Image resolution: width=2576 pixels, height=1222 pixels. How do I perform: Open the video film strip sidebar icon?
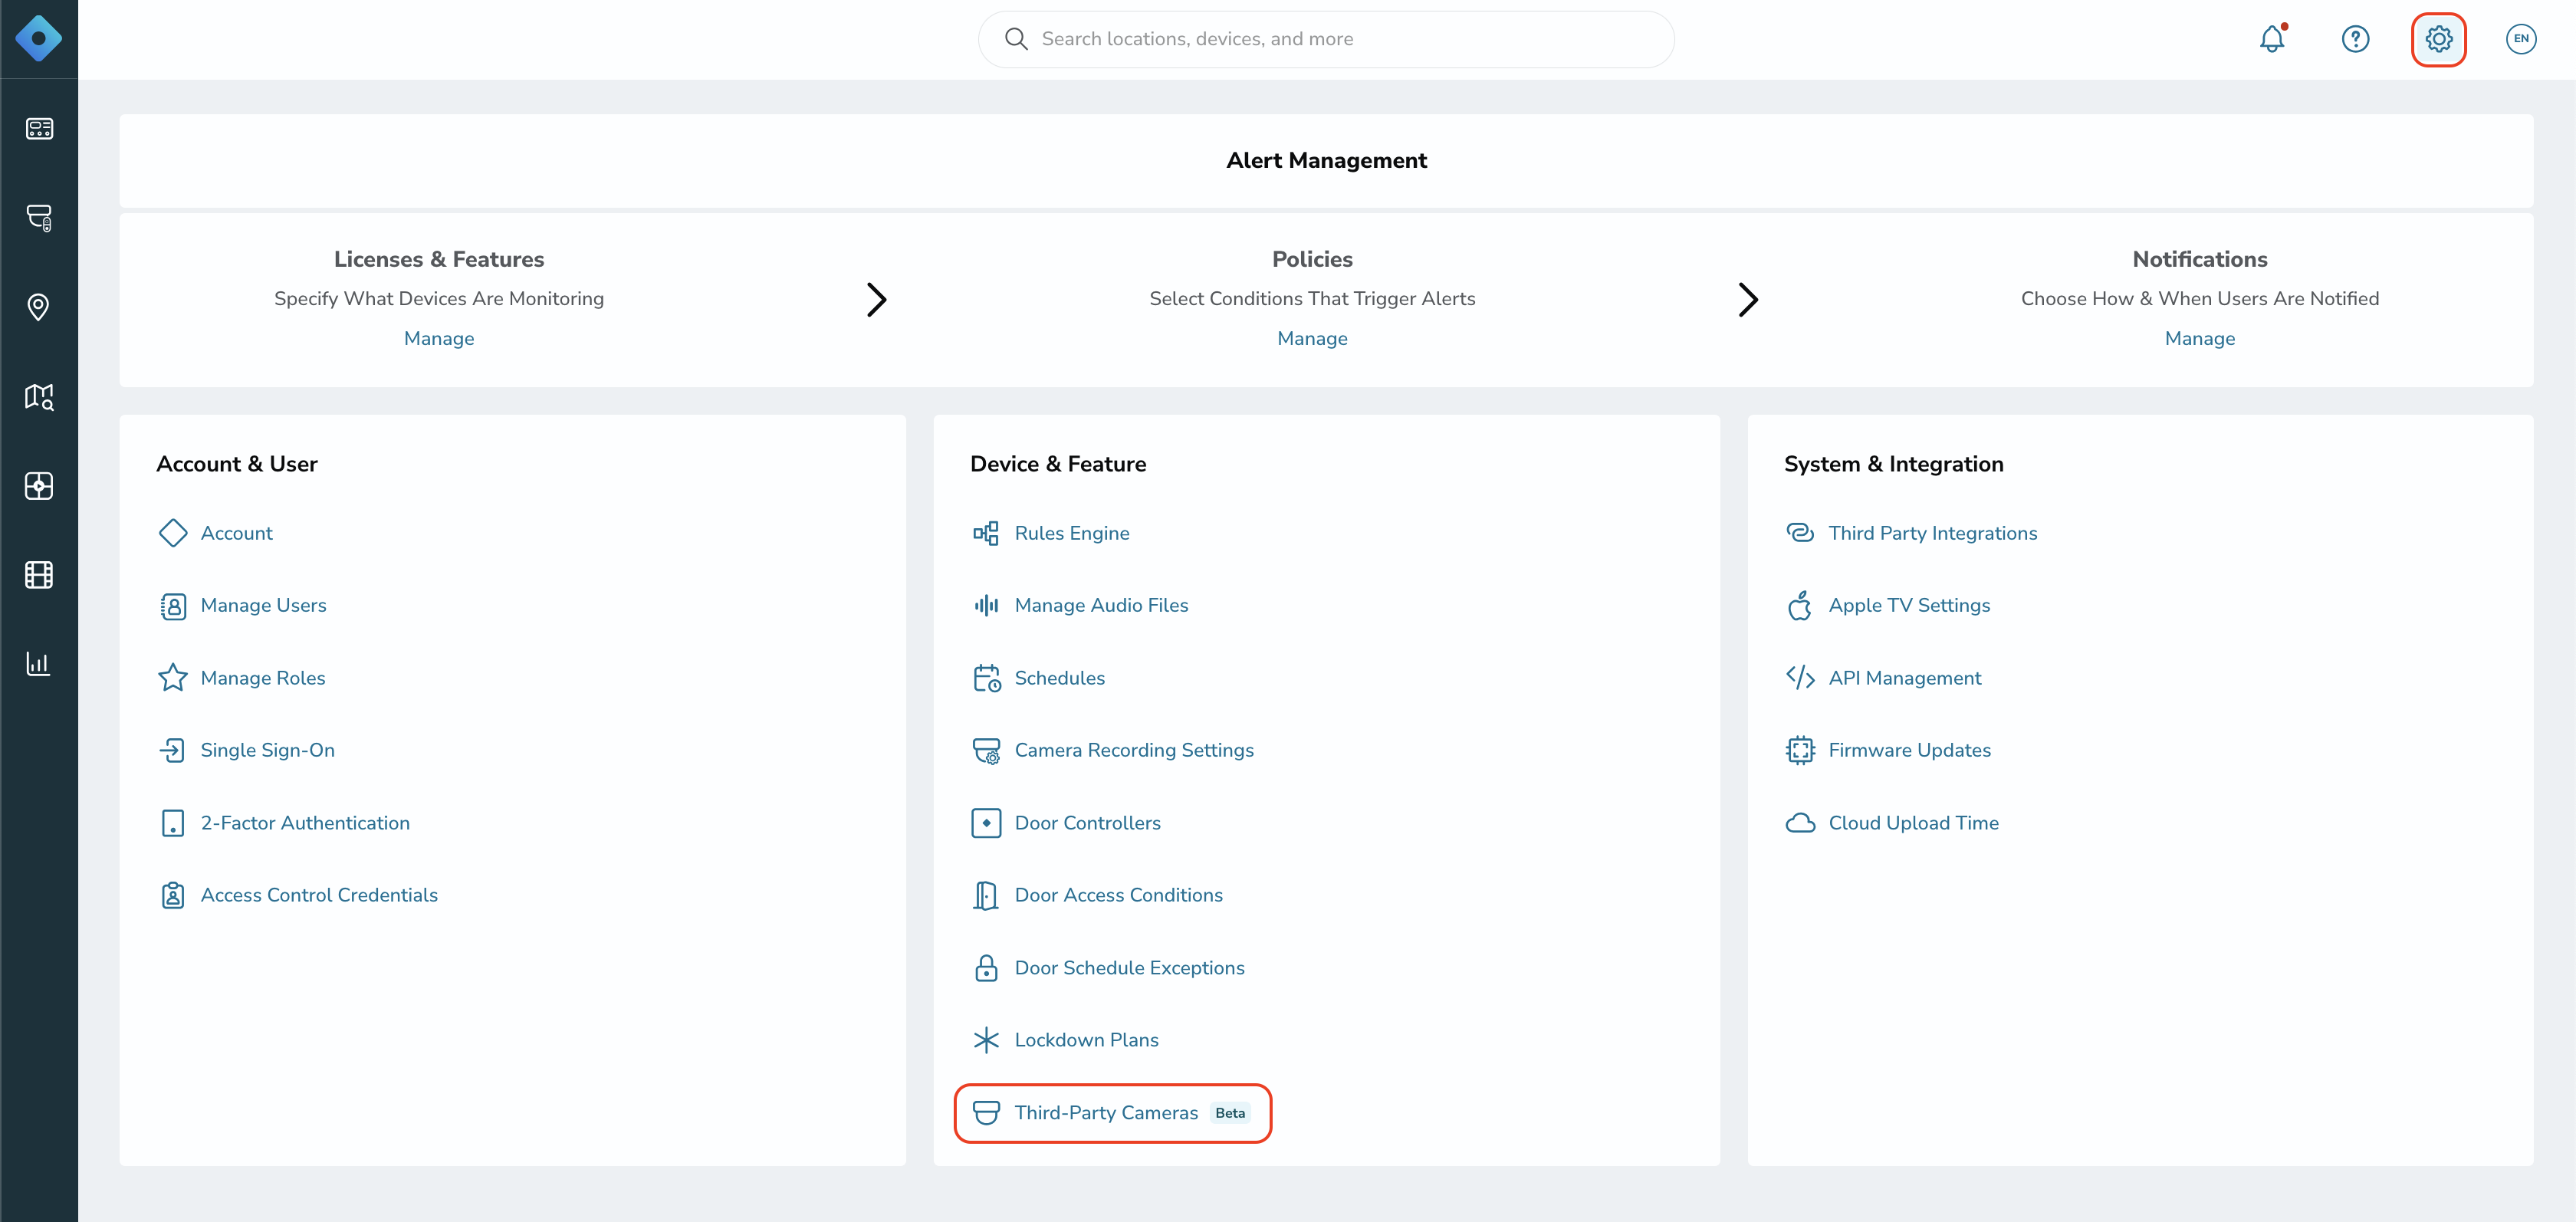[x=38, y=575]
